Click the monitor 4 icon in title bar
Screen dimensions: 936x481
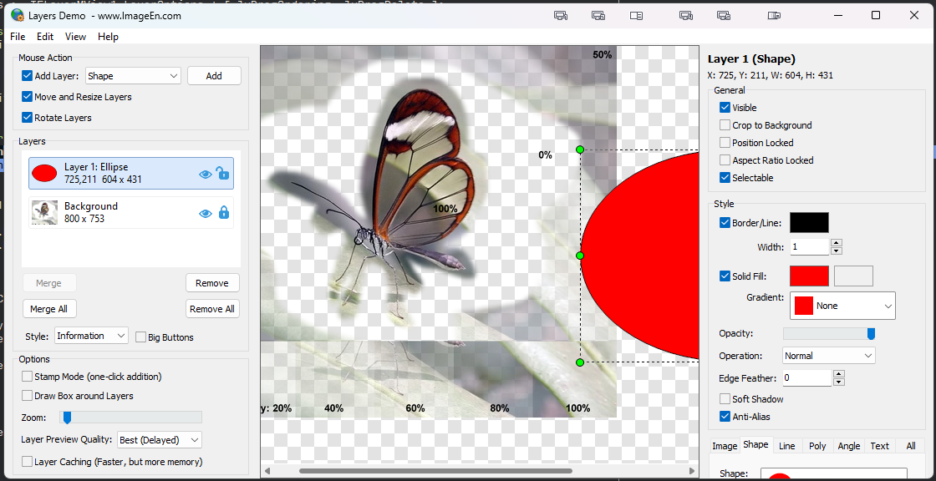pyautogui.click(x=686, y=16)
